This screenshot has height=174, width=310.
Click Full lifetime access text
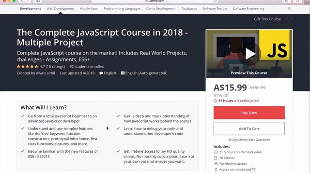[233, 164]
